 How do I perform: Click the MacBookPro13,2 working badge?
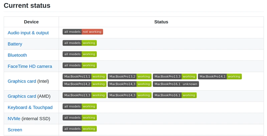(x=129, y=76)
